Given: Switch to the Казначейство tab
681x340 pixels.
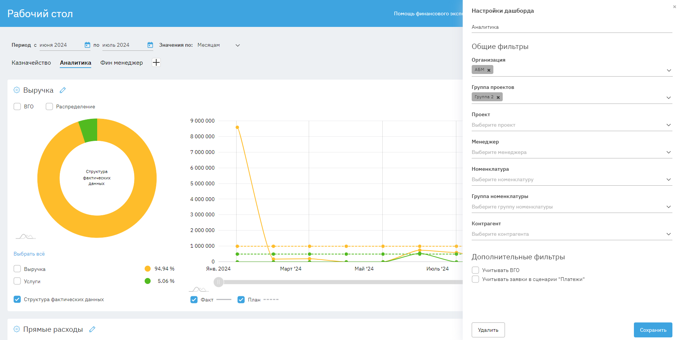Looking at the screenshot, I should (x=31, y=63).
